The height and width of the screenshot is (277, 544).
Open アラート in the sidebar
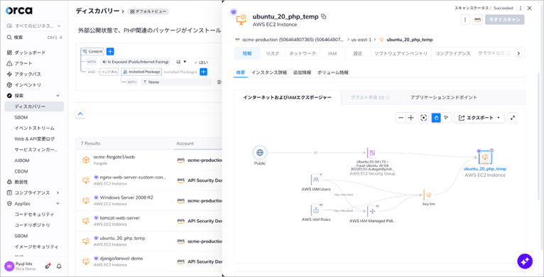[x=23, y=63]
